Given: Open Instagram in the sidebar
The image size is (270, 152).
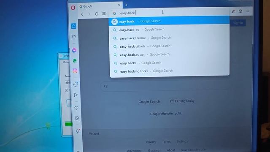Looking at the screenshot, I should pos(75,71).
